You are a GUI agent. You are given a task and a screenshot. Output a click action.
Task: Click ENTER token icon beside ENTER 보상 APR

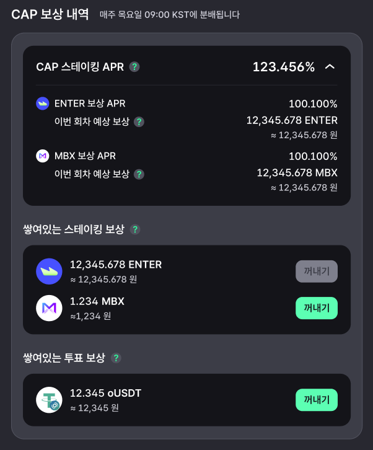click(x=43, y=104)
